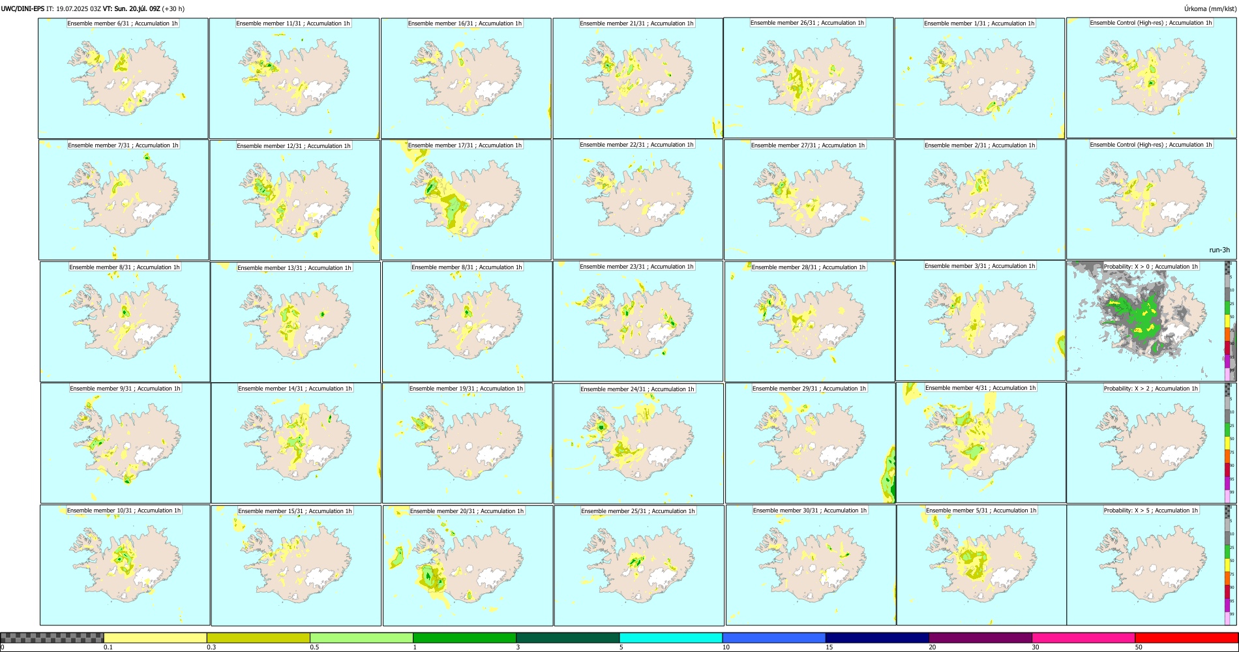1239x652 pixels.
Task: Select the Ensemble member 21/31 map panel
Action: coord(638,78)
